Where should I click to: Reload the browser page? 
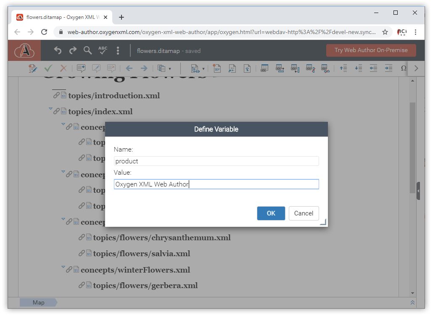[44, 32]
